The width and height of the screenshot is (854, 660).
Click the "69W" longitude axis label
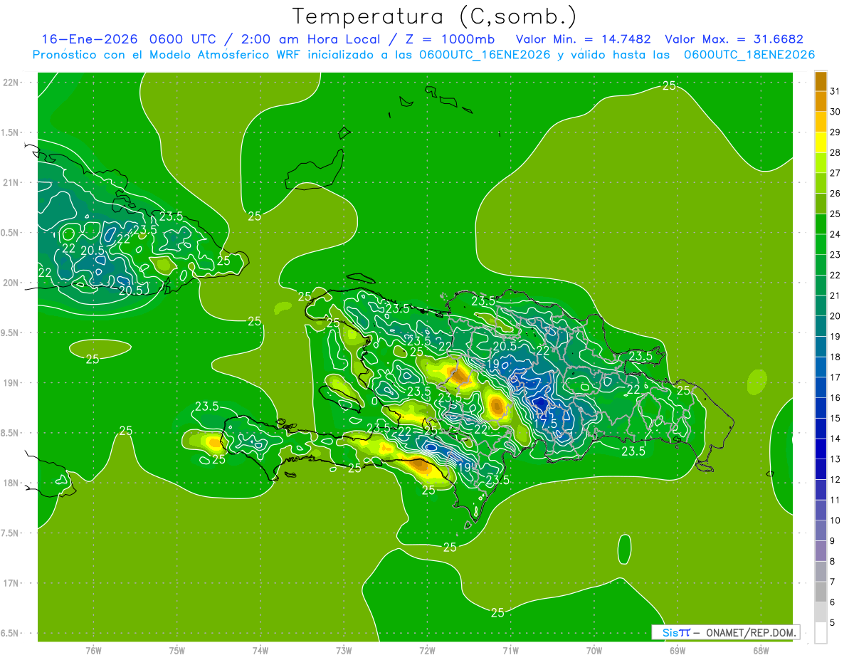678,651
